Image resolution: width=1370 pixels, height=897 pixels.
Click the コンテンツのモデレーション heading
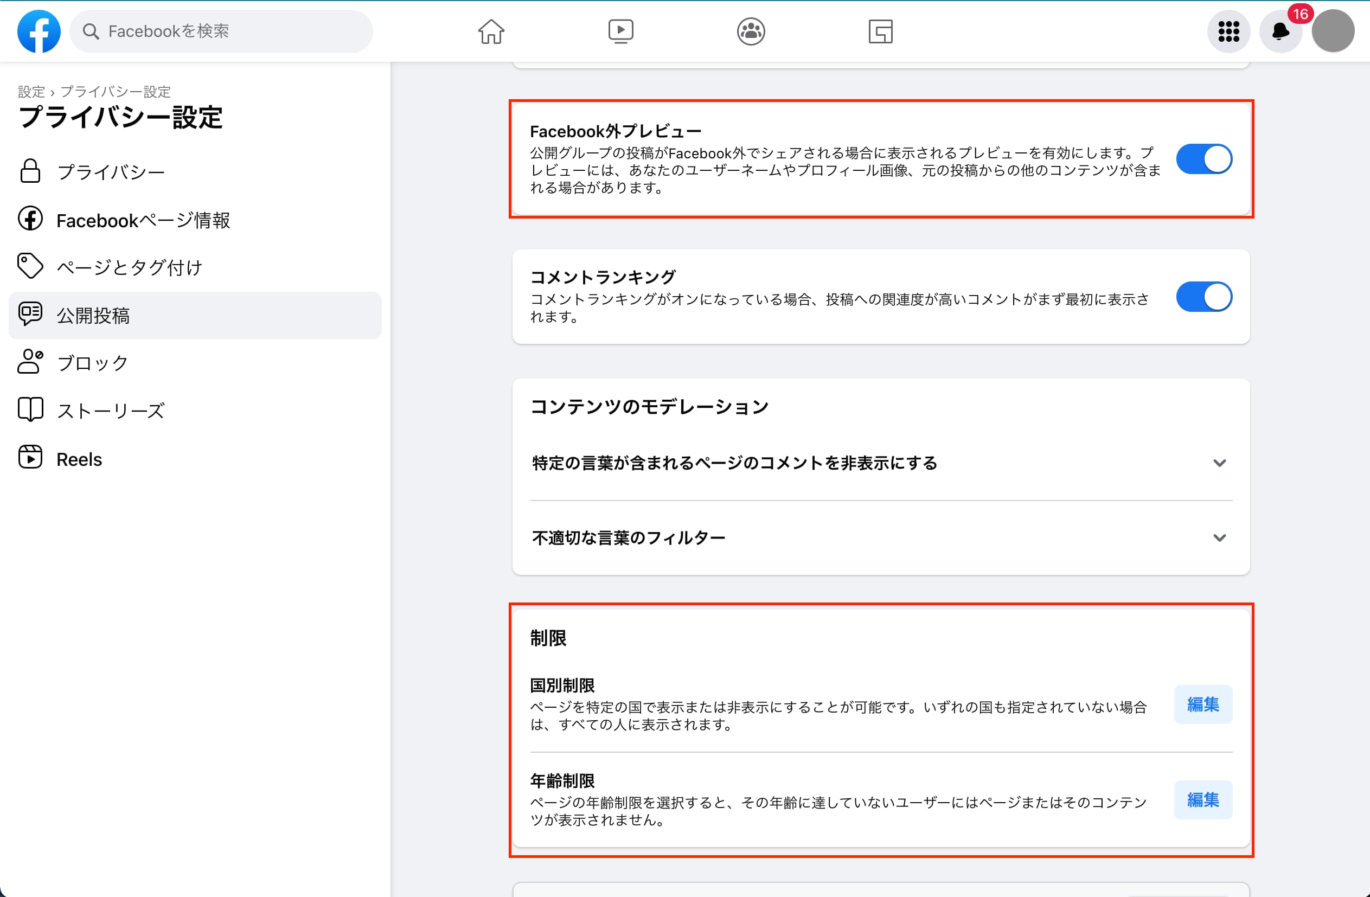pos(649,407)
